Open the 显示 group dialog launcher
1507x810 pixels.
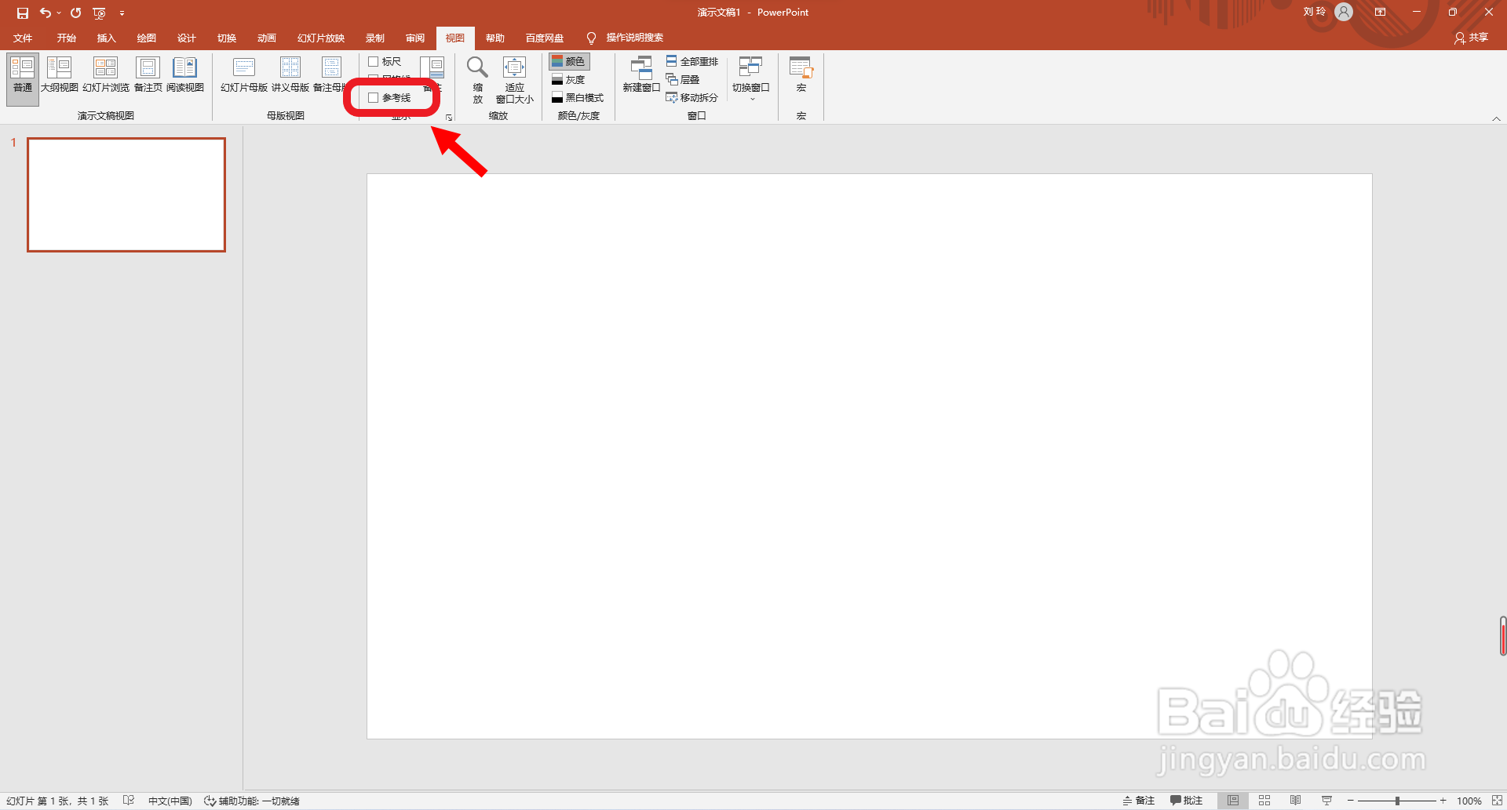[449, 118]
